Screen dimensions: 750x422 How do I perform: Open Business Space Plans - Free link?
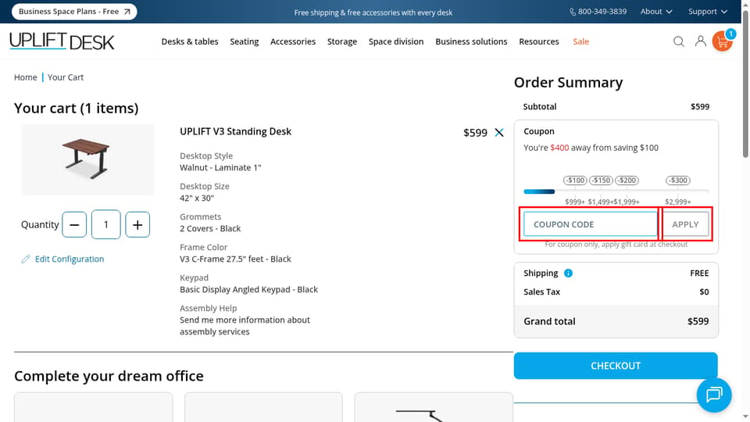coord(74,12)
